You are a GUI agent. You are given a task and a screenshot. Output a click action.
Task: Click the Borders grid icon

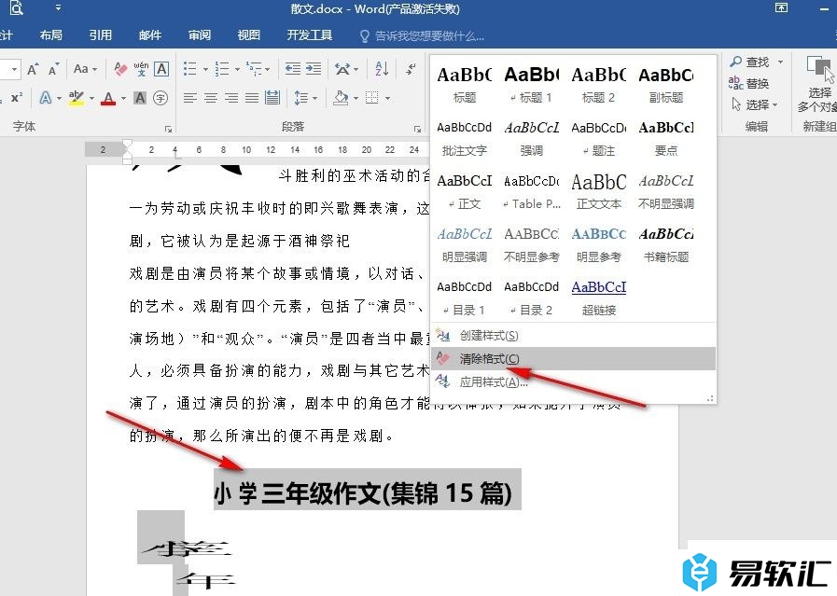tap(372, 98)
